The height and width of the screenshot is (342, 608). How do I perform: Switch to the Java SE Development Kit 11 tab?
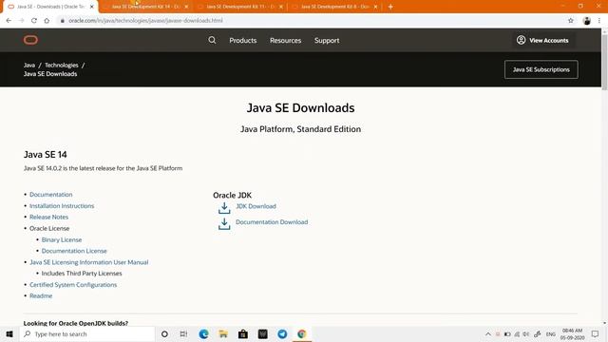[x=239, y=7]
